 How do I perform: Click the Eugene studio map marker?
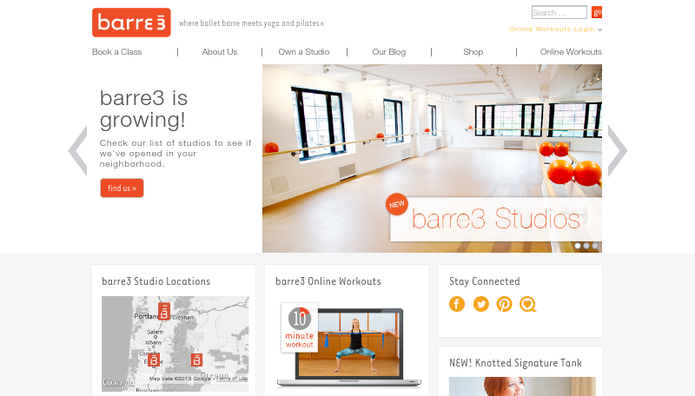pyautogui.click(x=154, y=360)
